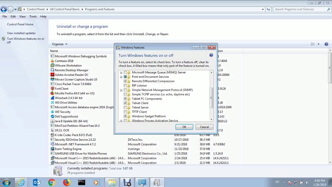
Task: Uncheck Remote Differential Compression checkbox
Action: point(126,81)
